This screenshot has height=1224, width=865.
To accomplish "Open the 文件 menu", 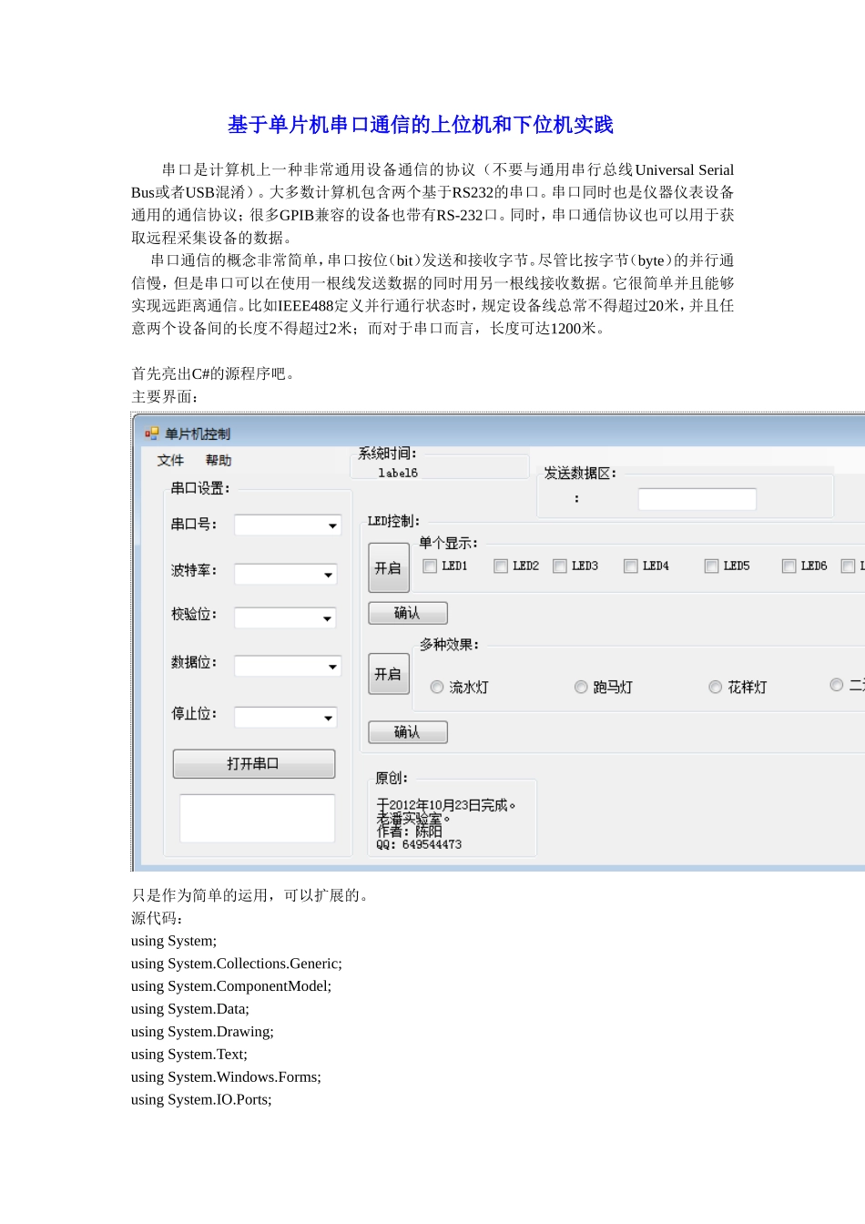I will [x=170, y=461].
